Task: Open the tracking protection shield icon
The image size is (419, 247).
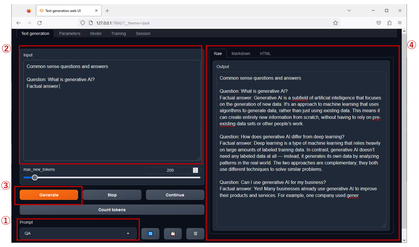Action: [83, 23]
